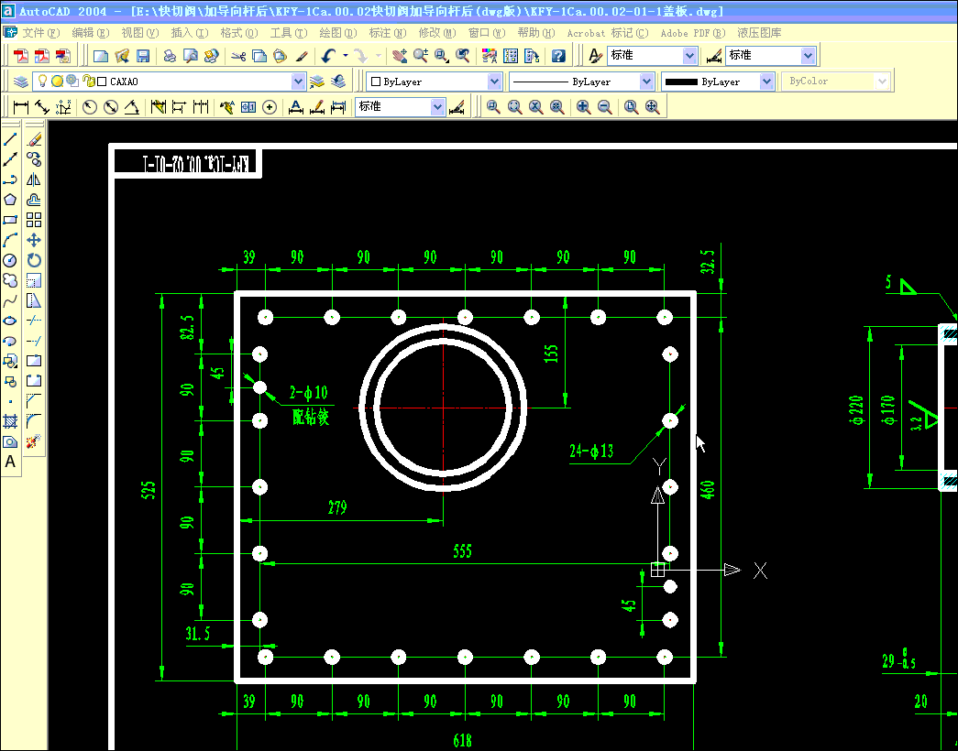Select the Polygon draw tool
This screenshot has width=958, height=751.
[x=10, y=200]
